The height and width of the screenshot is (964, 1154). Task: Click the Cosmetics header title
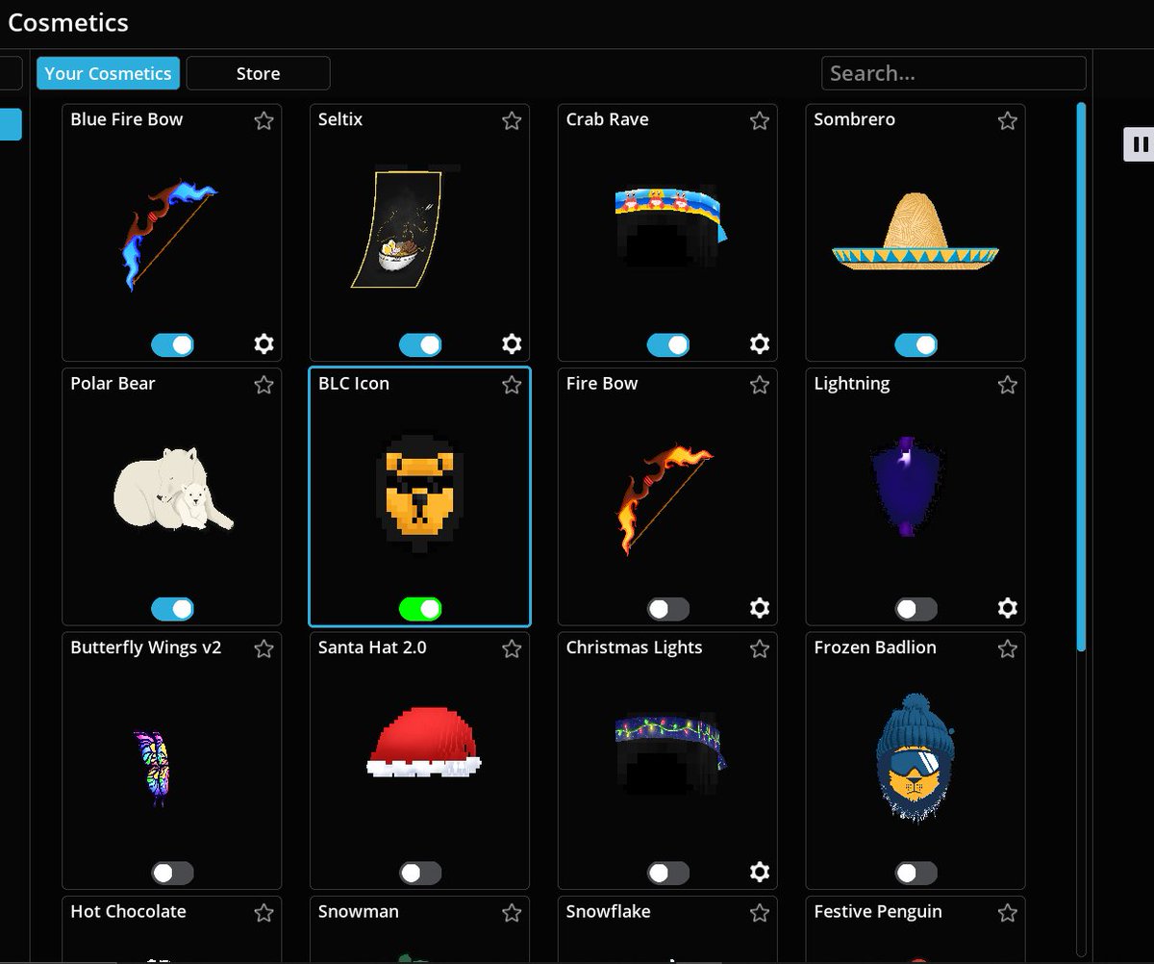[x=67, y=22]
